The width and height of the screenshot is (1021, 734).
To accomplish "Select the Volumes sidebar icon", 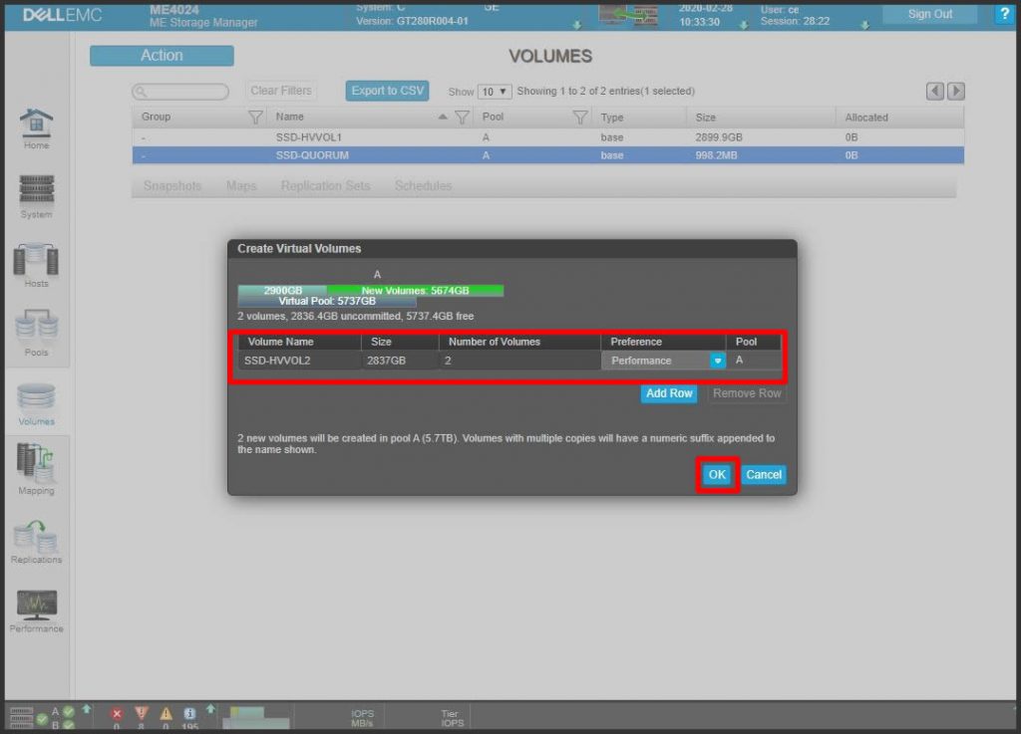I will pos(37,403).
